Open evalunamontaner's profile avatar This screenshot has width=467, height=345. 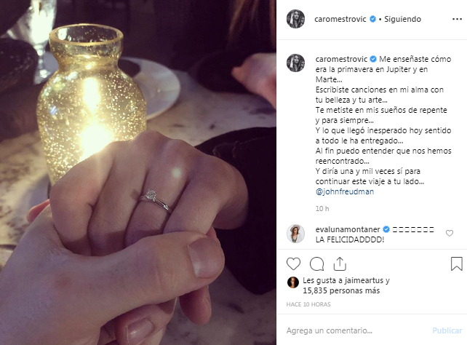[295, 234]
